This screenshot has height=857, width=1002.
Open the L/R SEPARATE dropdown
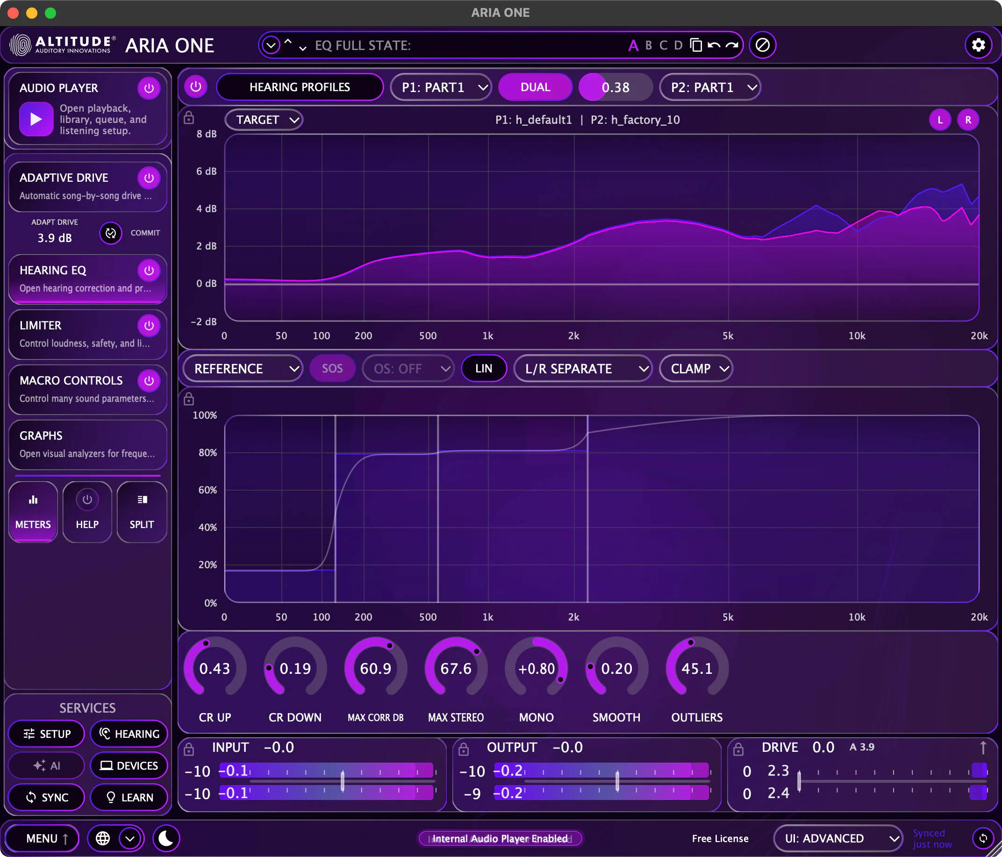click(583, 369)
